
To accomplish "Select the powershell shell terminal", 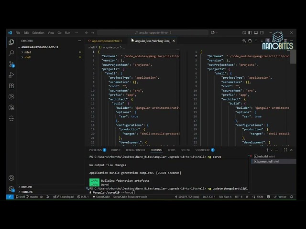I will tap(274, 161).
